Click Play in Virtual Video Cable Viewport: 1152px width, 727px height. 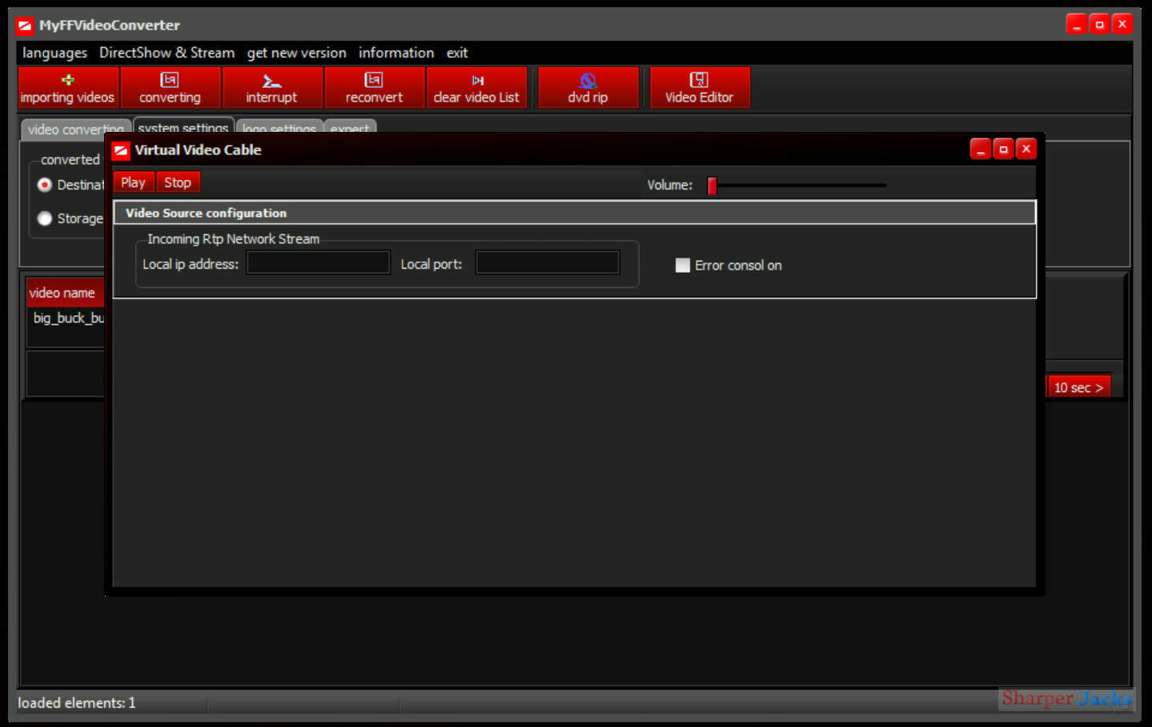coord(133,182)
